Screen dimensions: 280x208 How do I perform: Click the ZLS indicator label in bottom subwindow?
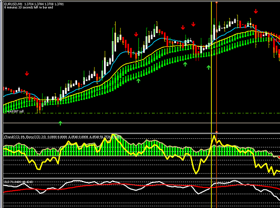coord(18,182)
